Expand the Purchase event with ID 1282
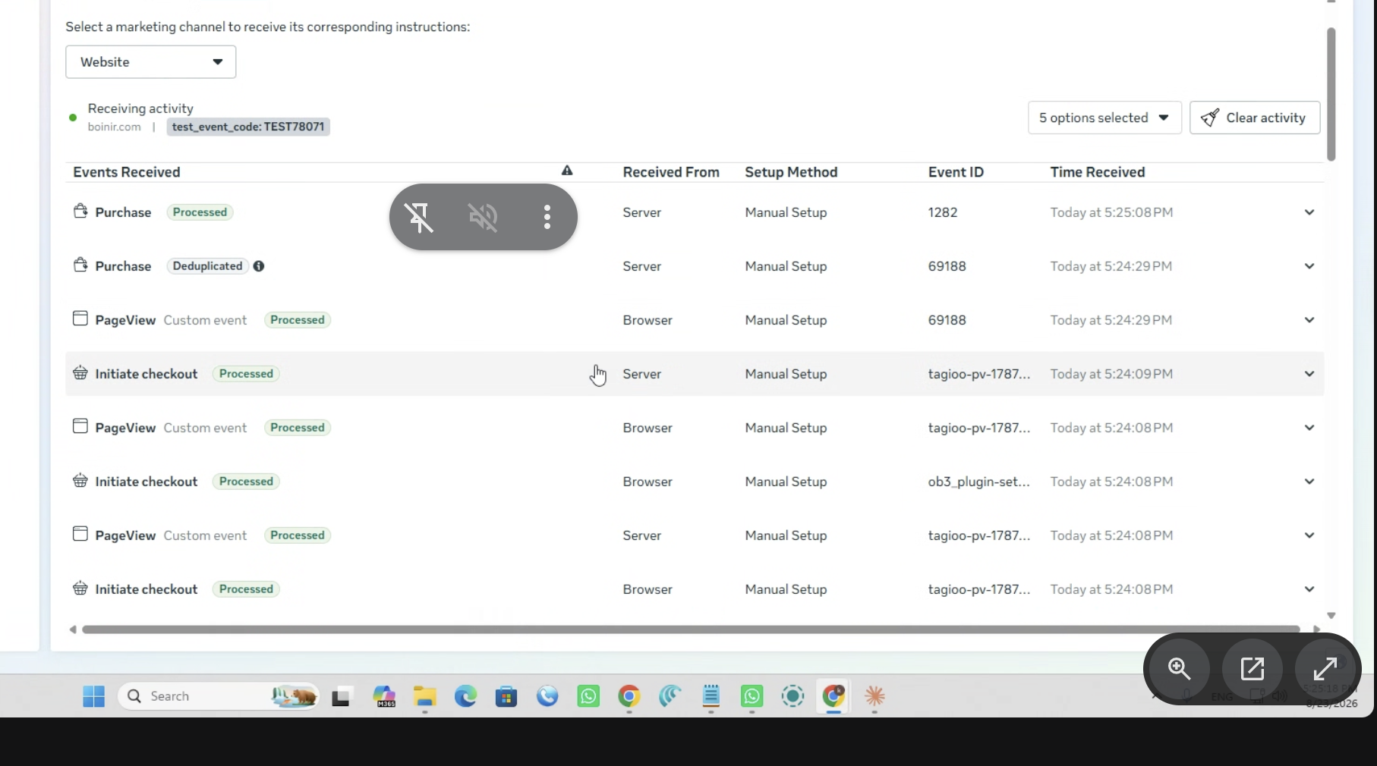This screenshot has height=766, width=1377. pyautogui.click(x=1309, y=212)
